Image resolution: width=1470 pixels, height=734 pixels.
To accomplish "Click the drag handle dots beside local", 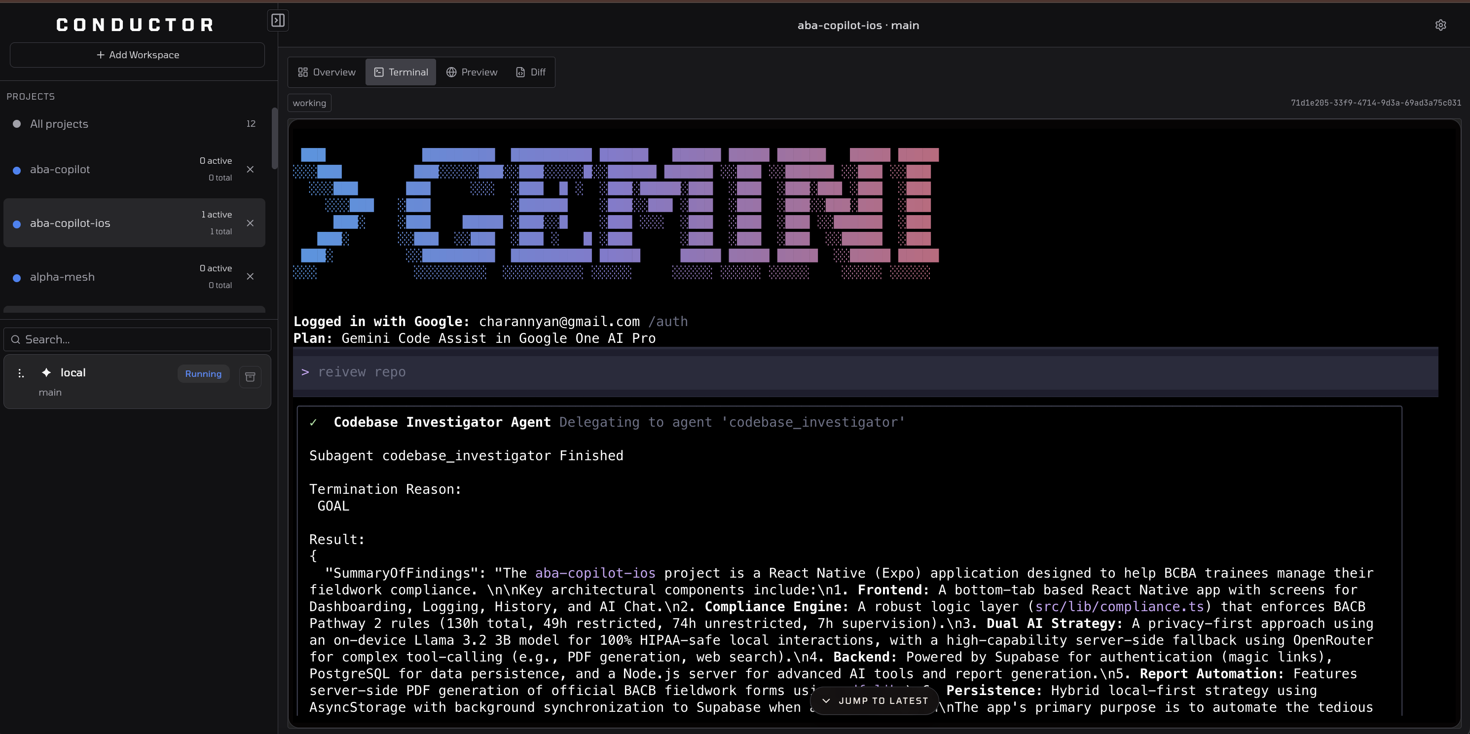I will click(21, 373).
